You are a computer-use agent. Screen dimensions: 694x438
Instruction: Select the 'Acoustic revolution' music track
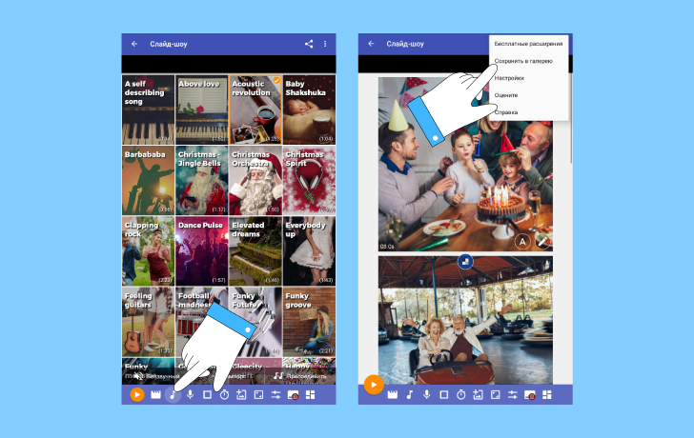pos(255,109)
